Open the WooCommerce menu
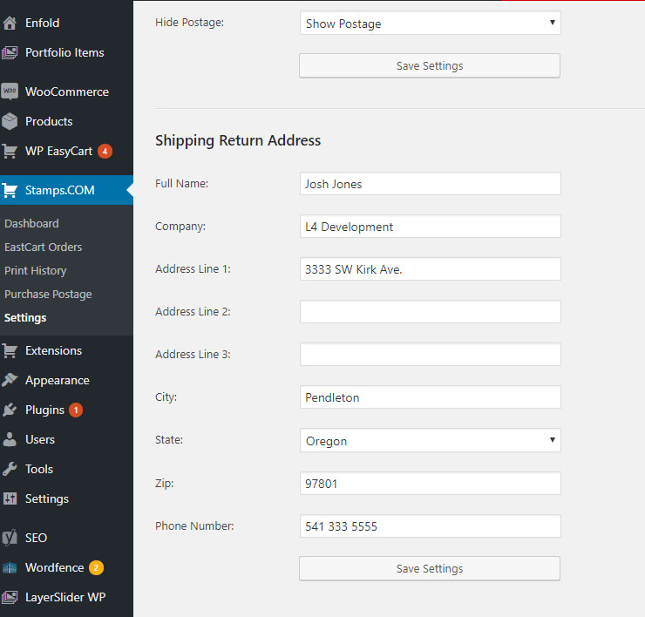The width and height of the screenshot is (645, 617). click(x=66, y=92)
